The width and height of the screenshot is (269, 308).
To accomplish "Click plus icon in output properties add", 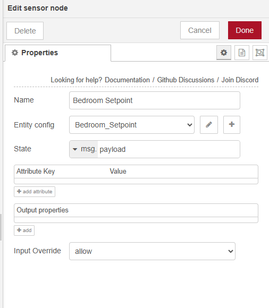I will click(19, 230).
